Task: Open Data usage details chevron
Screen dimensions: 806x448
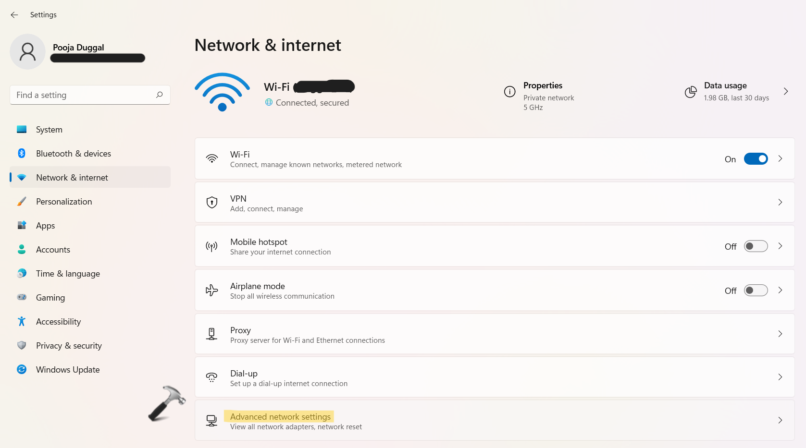Action: click(x=786, y=91)
